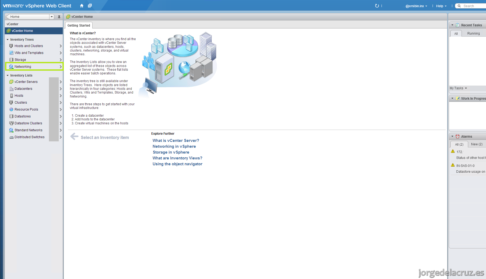Select the Running tab in Recent Tasks
Image resolution: width=486 pixels, height=279 pixels.
pos(474,33)
